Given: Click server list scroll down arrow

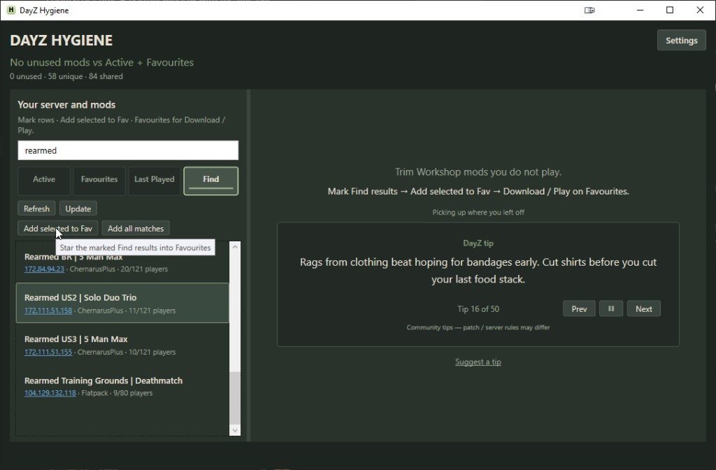Looking at the screenshot, I should (235, 430).
